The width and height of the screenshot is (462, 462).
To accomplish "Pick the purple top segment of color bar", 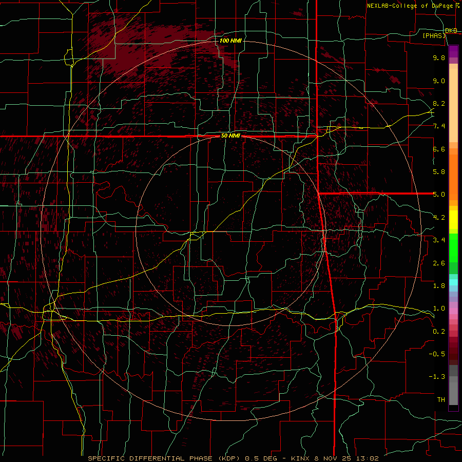I will tap(453, 51).
